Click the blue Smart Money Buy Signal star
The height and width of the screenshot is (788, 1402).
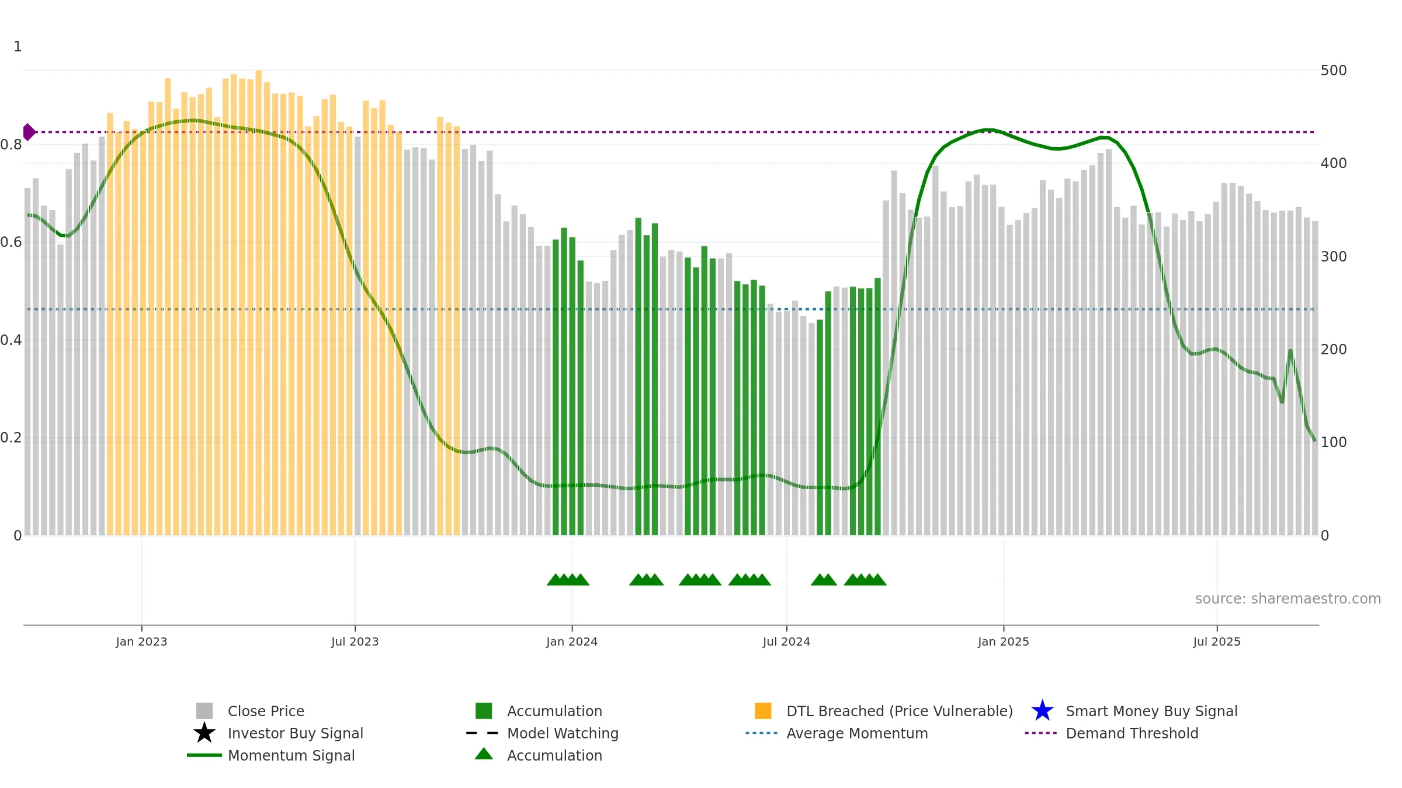(1042, 710)
